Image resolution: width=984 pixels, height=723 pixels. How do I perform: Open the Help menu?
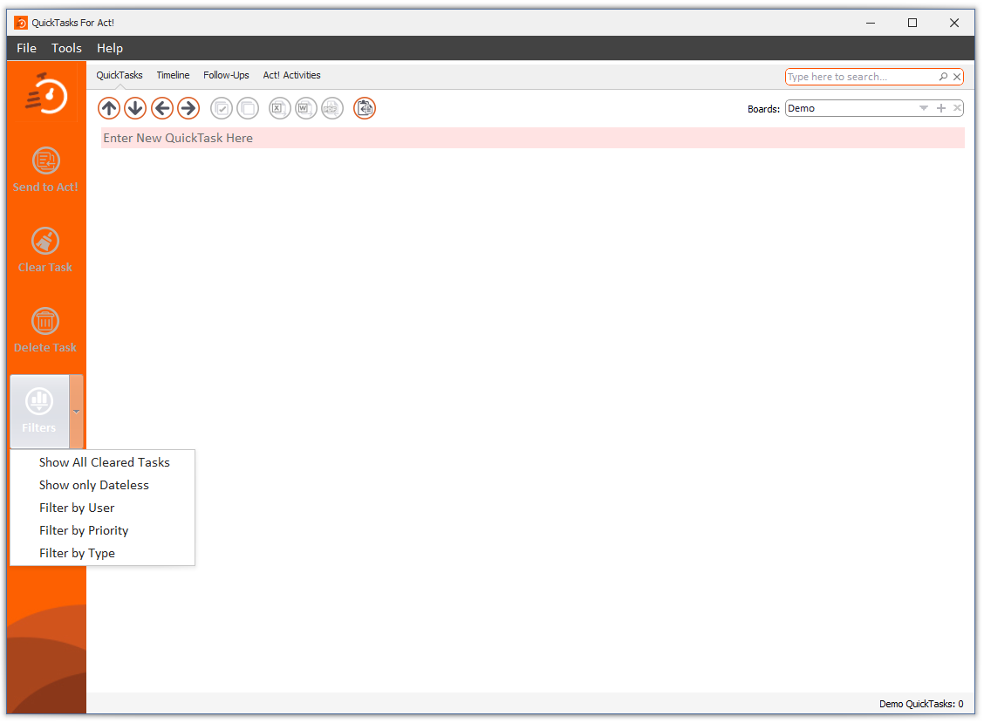[x=110, y=48]
